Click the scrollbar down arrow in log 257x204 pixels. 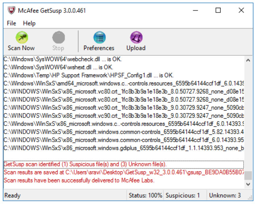coord(248,184)
